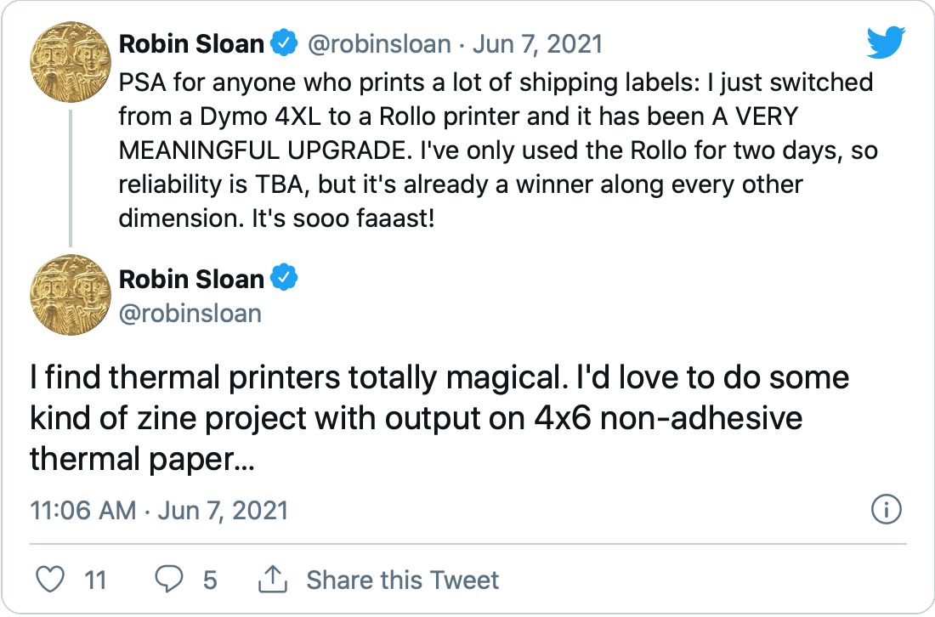This screenshot has width=935, height=617.
Task: Open replies via speech bubble icon
Action: [169, 580]
